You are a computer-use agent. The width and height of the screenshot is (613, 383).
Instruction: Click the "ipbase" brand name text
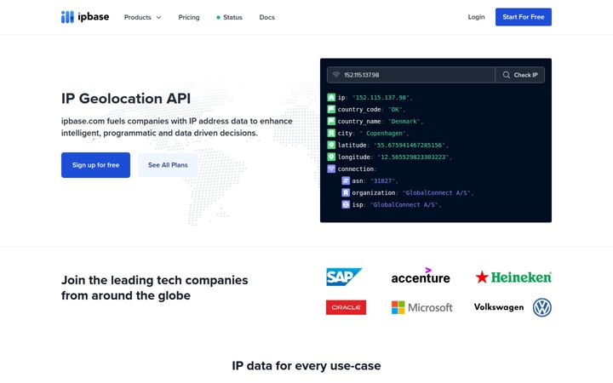(94, 17)
